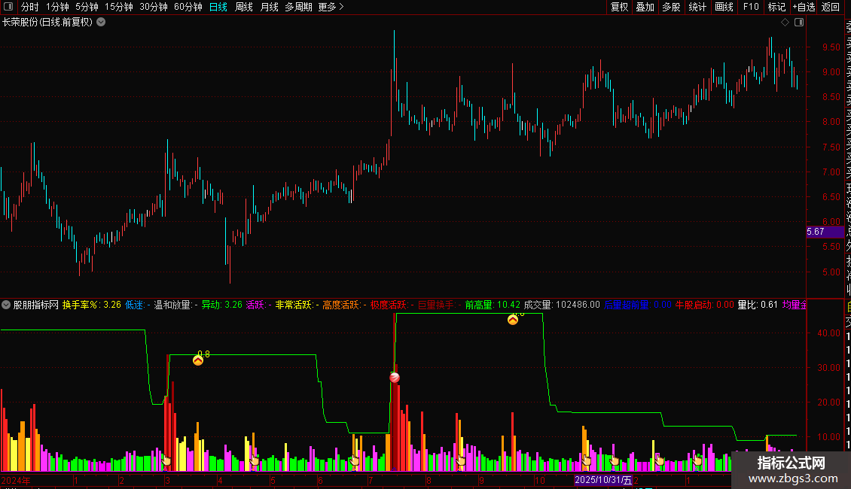
Task: Select the 15分钟 period tab
Action: (119, 7)
